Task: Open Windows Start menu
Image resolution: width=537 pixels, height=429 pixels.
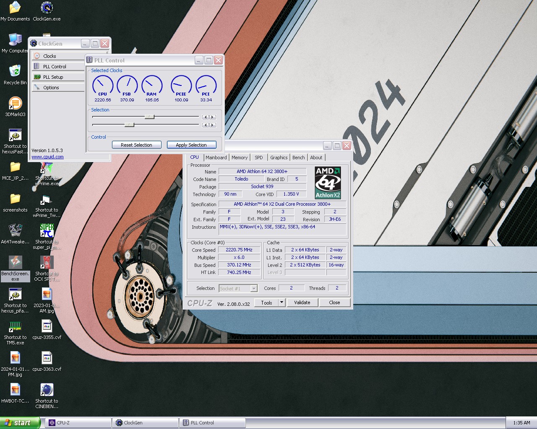Action: [x=20, y=423]
